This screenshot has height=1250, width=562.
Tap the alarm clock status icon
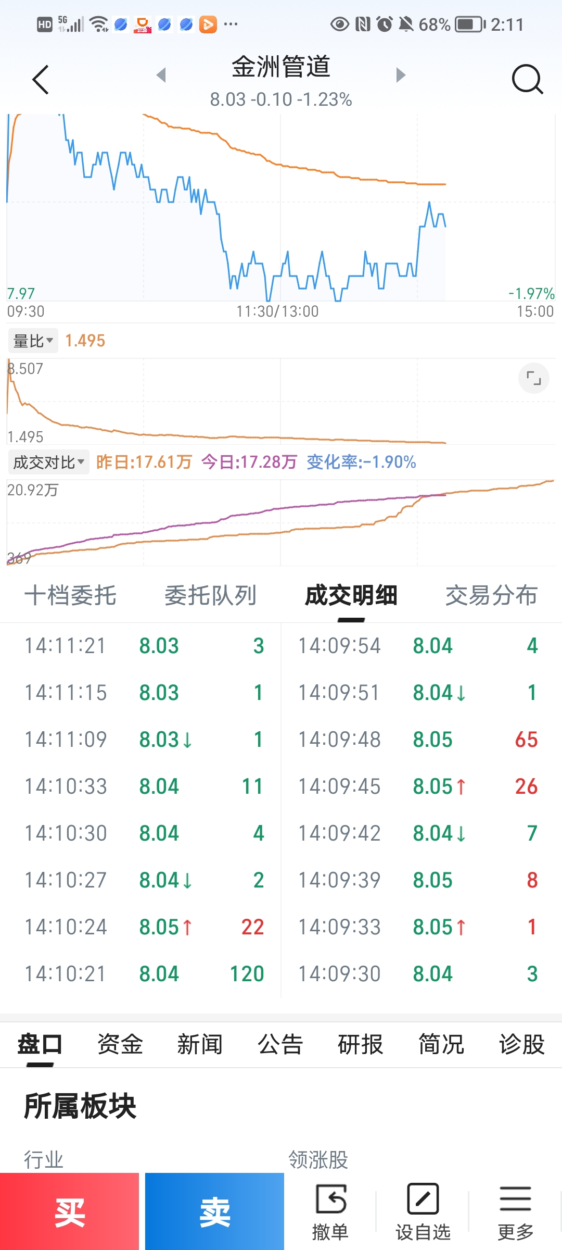pyautogui.click(x=385, y=24)
